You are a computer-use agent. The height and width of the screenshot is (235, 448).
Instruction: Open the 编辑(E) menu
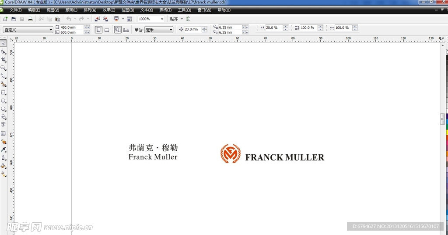tap(34, 10)
